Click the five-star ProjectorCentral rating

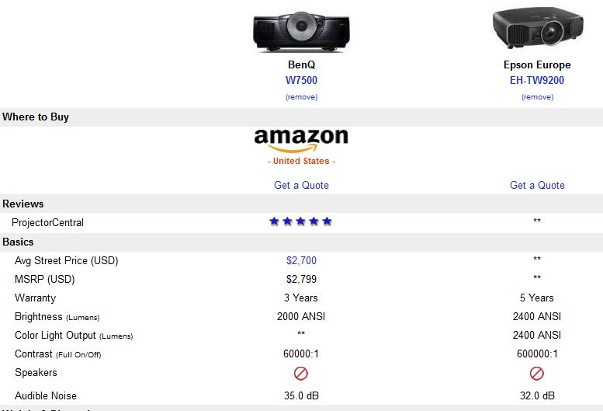(301, 221)
